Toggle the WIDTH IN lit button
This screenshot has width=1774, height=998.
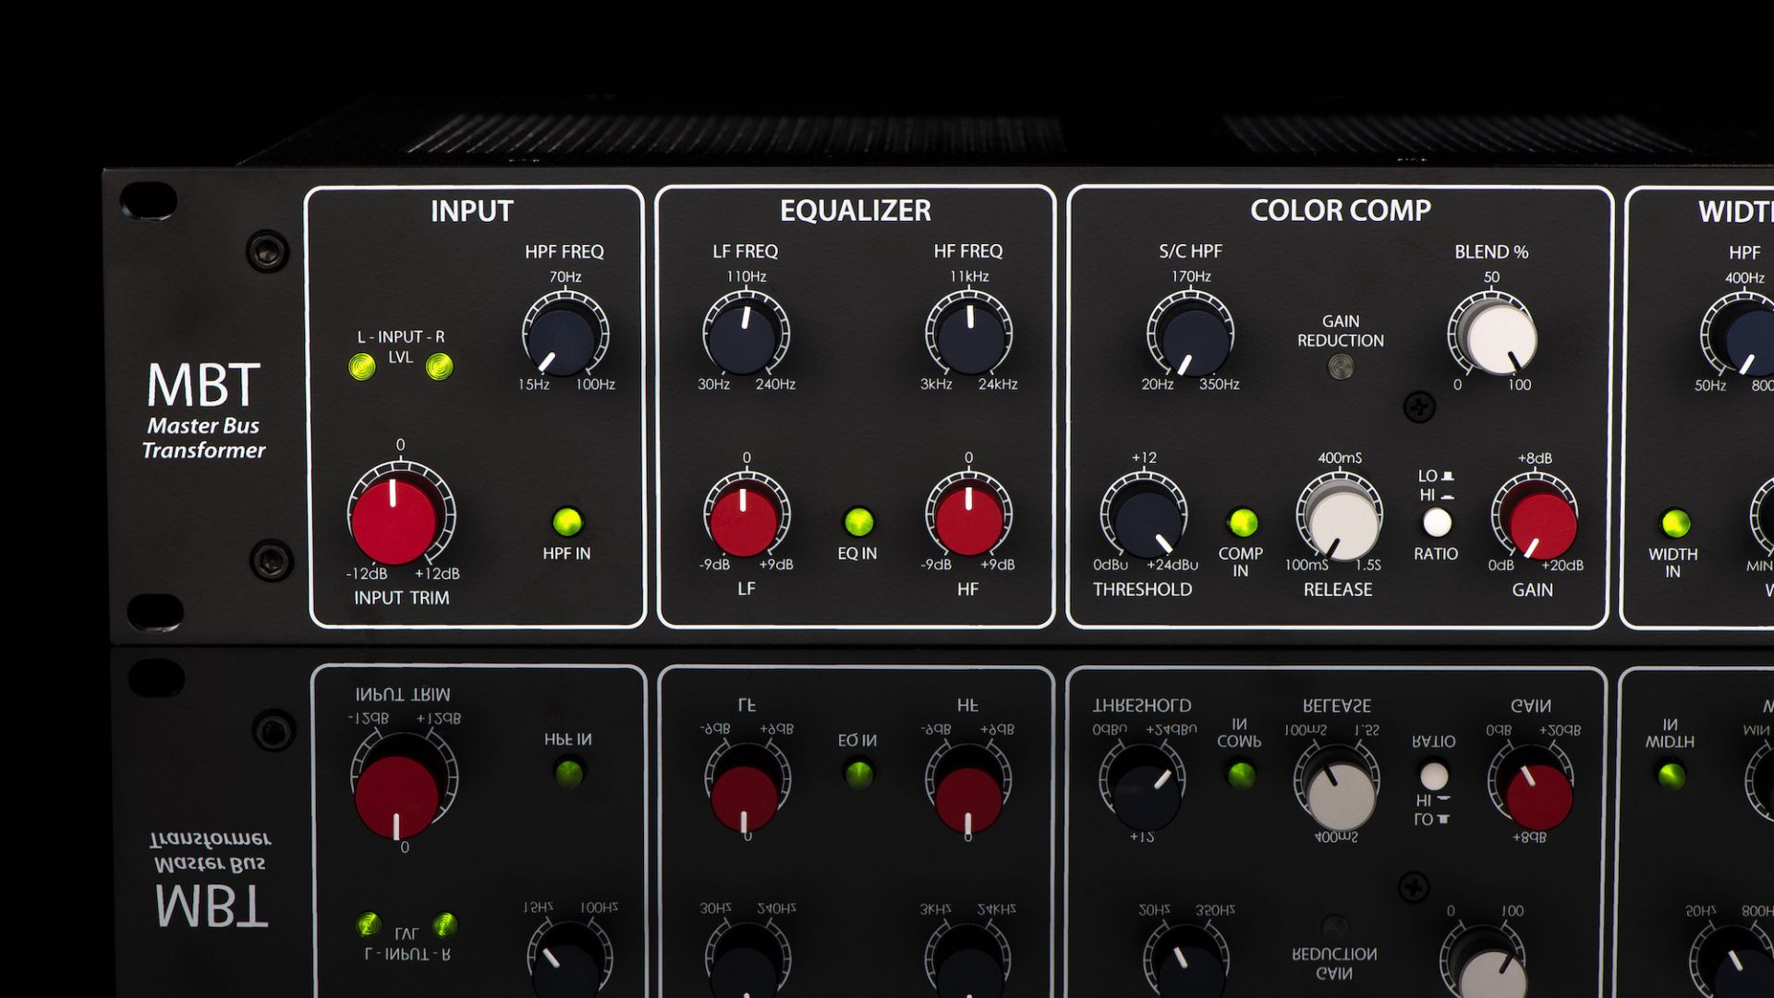point(1674,524)
